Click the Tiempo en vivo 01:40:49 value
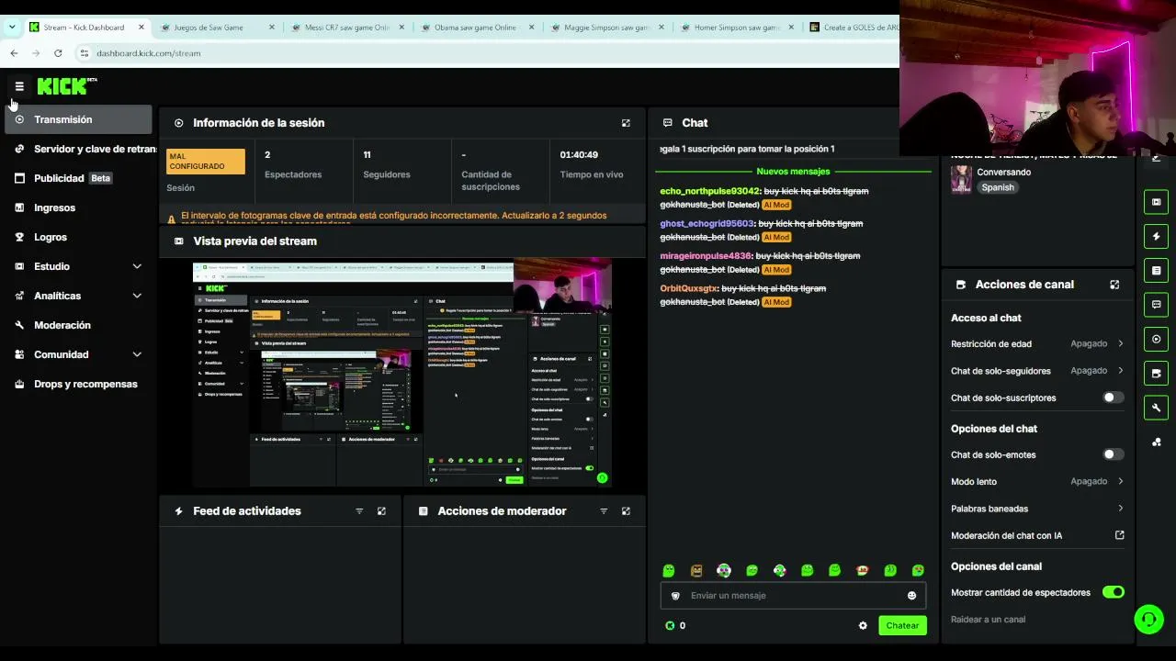This screenshot has height=661, width=1176. tap(579, 155)
